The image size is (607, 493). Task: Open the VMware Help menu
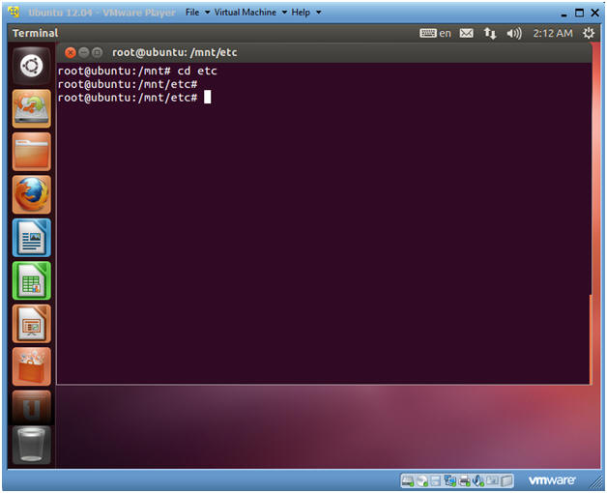pyautogui.click(x=301, y=13)
